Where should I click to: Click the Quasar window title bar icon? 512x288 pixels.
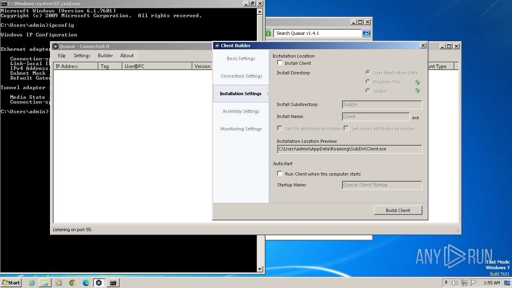pos(56,46)
